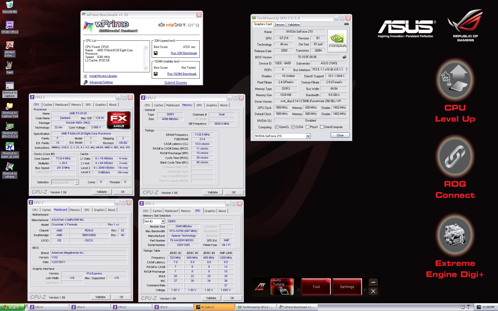Expand the NVIDIA GeForce 210 GPU dropdown

click(308, 136)
